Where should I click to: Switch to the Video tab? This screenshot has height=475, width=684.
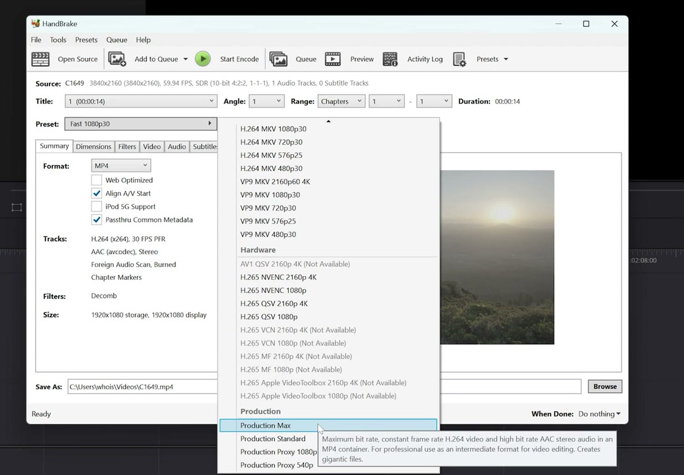[152, 146]
